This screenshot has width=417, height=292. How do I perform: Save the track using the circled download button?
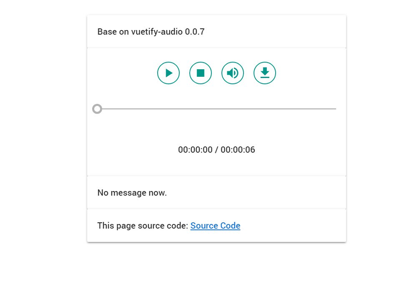(265, 73)
